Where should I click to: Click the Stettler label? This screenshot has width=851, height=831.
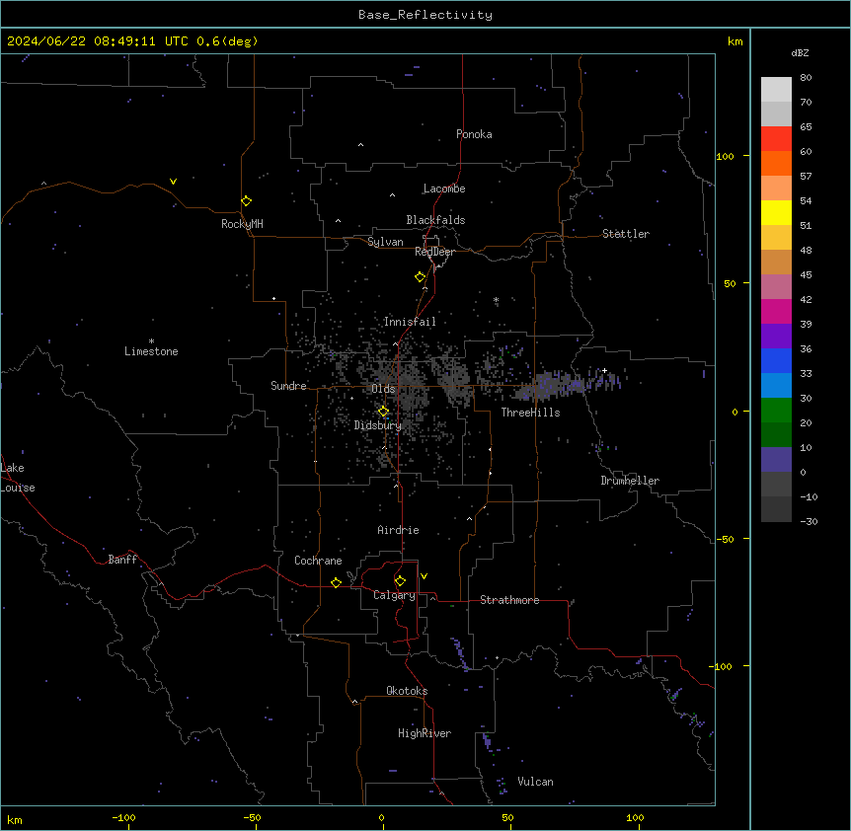(625, 234)
